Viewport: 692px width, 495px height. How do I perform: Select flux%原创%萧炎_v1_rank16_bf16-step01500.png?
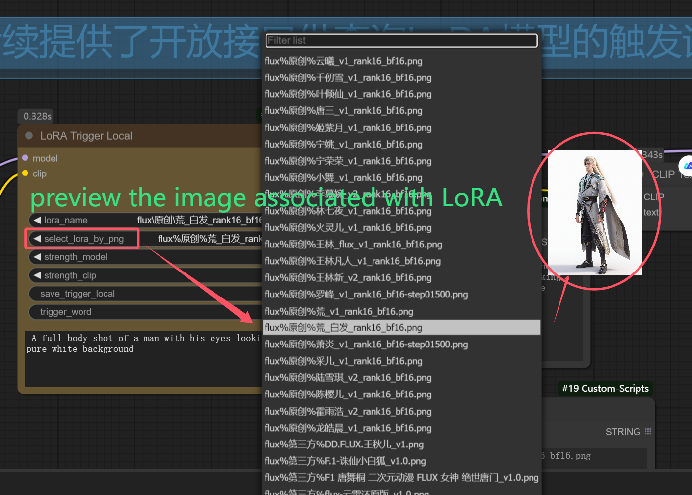click(401, 345)
